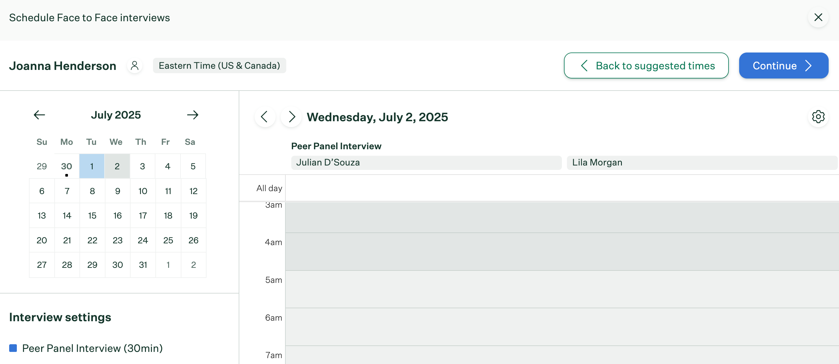Open the candidate profile icon next to Joanna Henderson
Viewport: 839px width, 364px height.
(134, 66)
